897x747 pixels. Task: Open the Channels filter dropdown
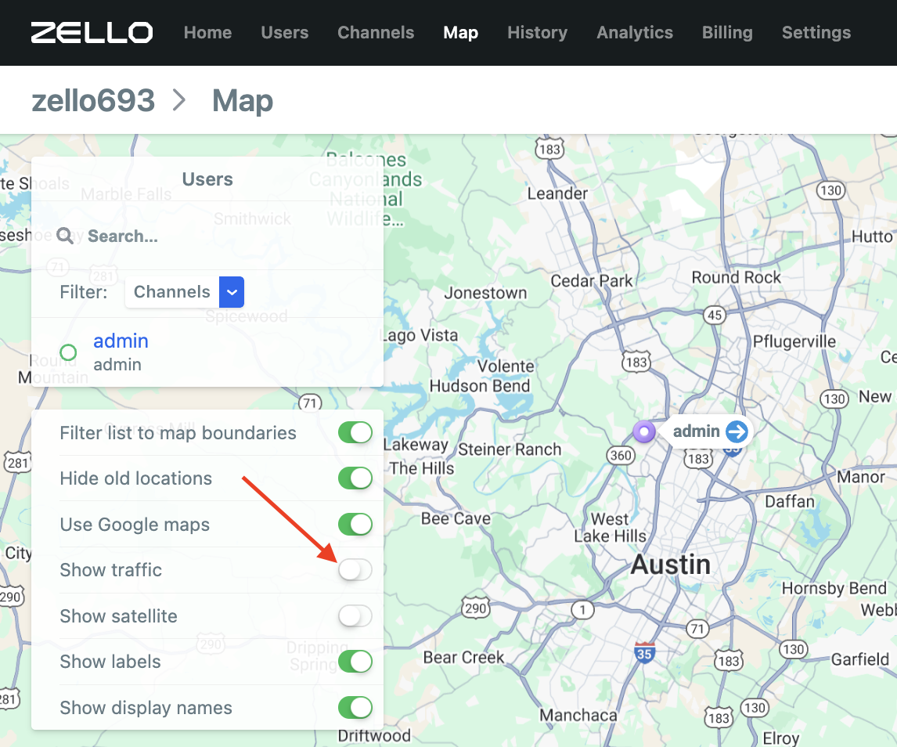[185, 292]
